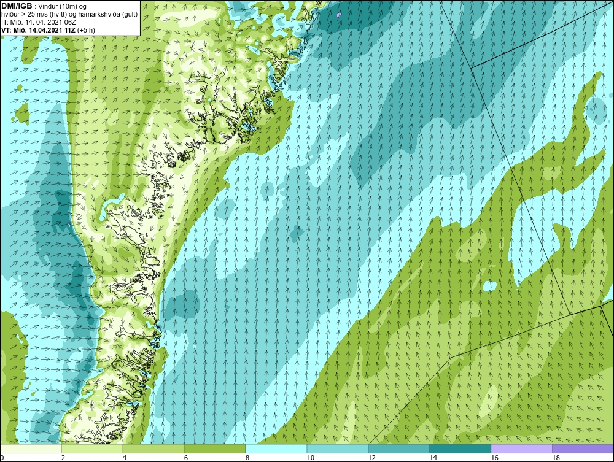Click the legend scale label '14'

pyautogui.click(x=433, y=458)
